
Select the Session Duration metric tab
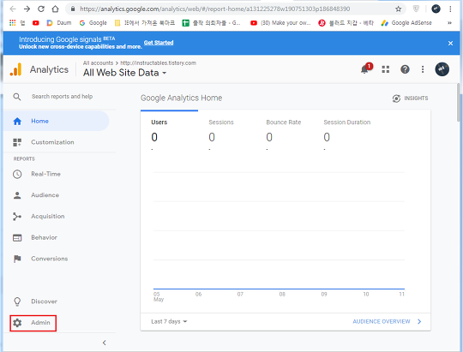coord(347,135)
